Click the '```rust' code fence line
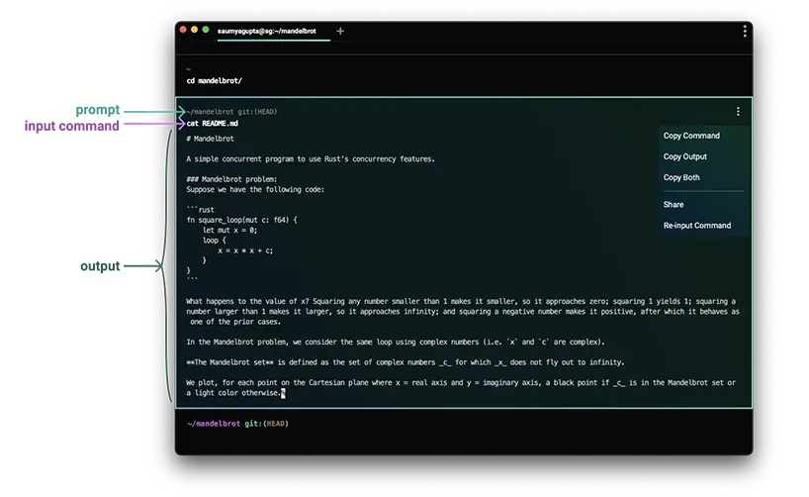The height and width of the screenshot is (497, 809). pos(200,210)
